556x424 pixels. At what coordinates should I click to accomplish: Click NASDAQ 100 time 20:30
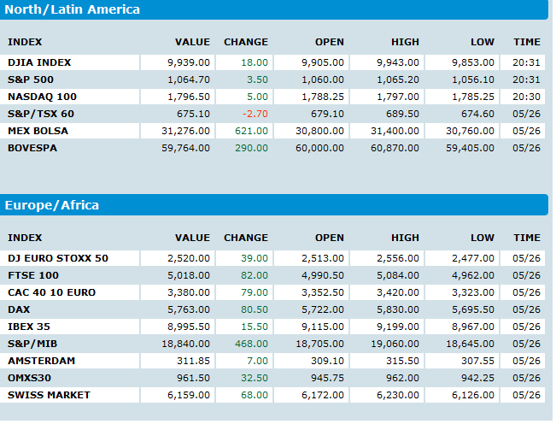click(527, 97)
